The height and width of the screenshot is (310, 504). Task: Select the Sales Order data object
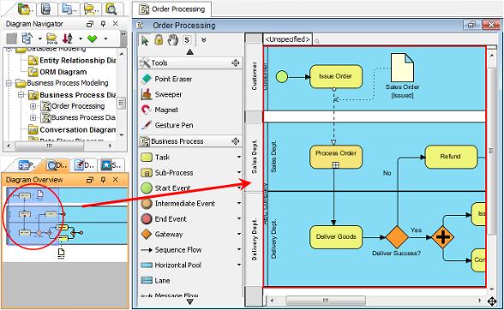(x=402, y=68)
